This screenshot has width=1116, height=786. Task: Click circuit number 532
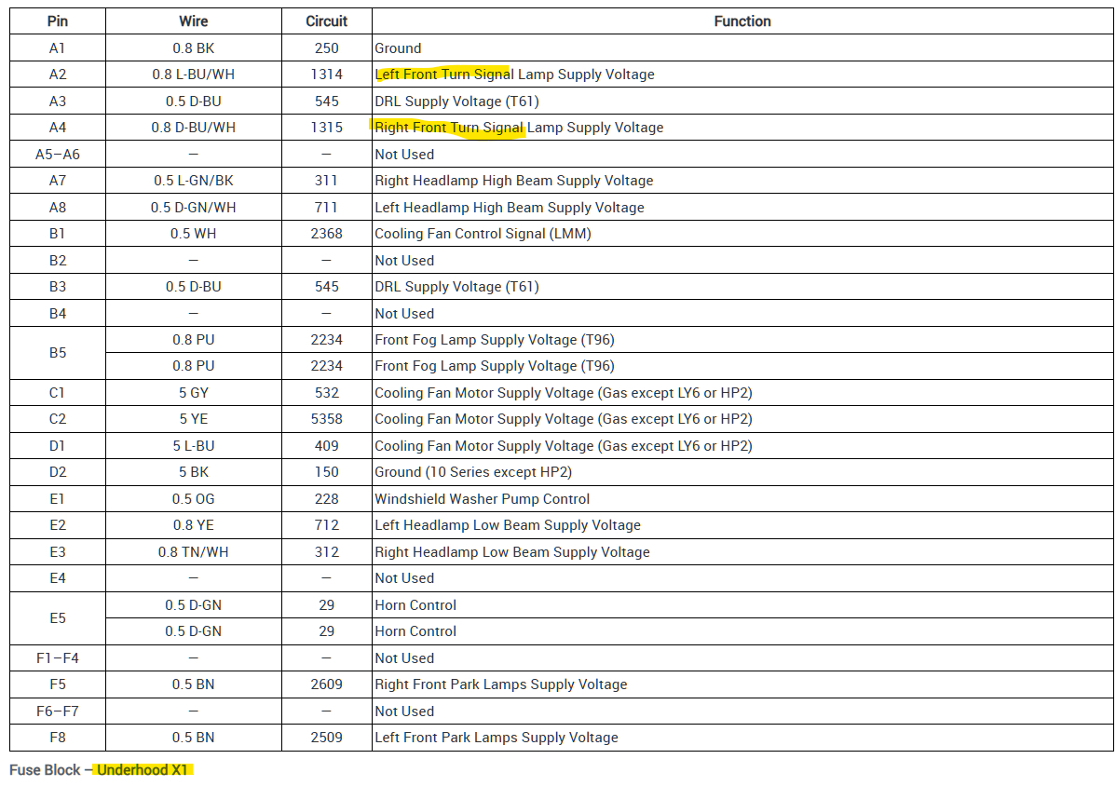coord(327,393)
